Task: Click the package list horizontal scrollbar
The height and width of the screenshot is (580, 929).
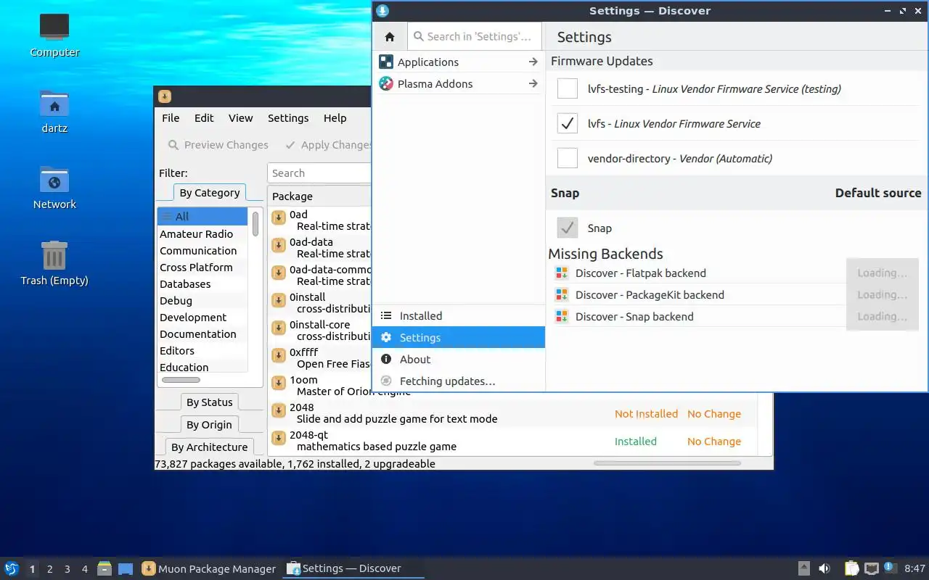Action: [x=667, y=463]
